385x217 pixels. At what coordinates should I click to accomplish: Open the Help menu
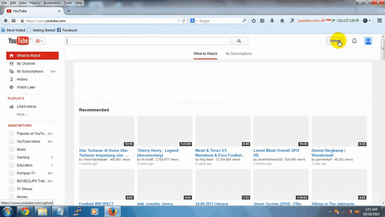(x=79, y=3)
